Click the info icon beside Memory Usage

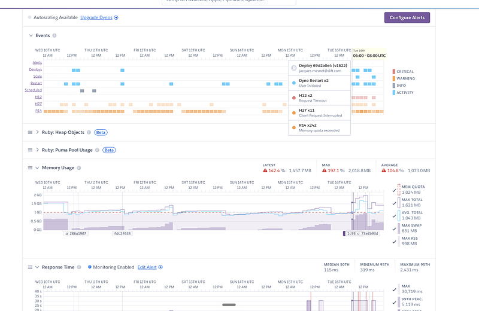(79, 168)
